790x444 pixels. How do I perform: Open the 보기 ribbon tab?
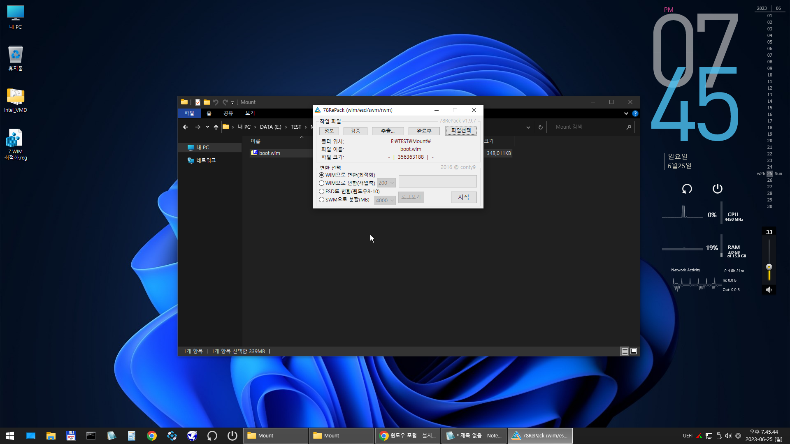(x=250, y=113)
